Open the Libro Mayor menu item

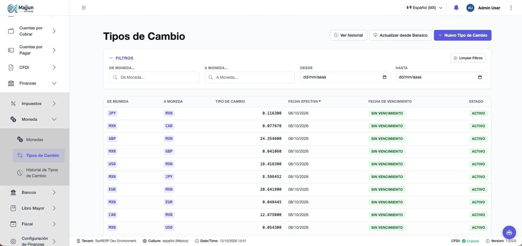33,208
